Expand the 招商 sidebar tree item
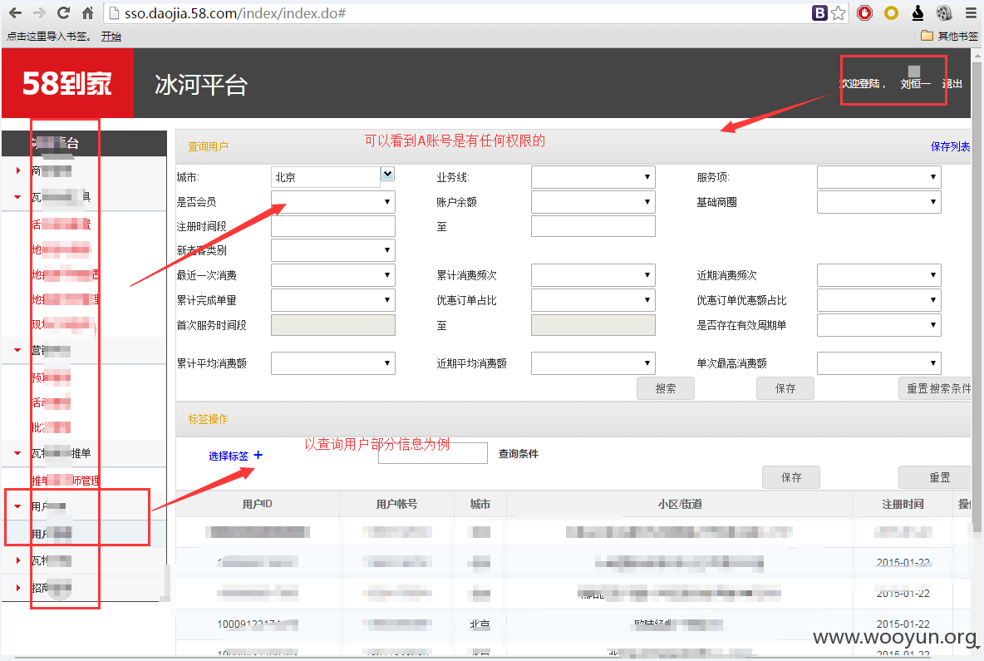 17,588
